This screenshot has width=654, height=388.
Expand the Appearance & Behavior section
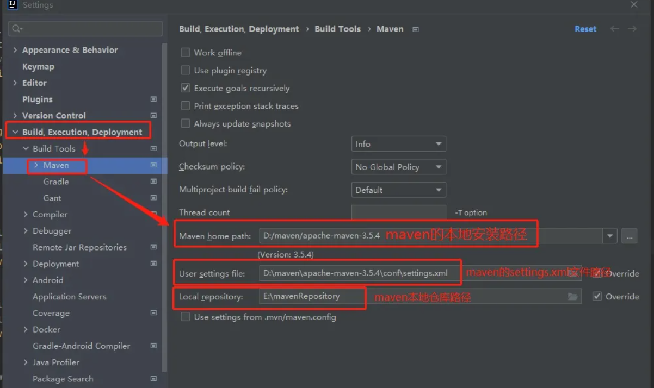[x=15, y=50]
